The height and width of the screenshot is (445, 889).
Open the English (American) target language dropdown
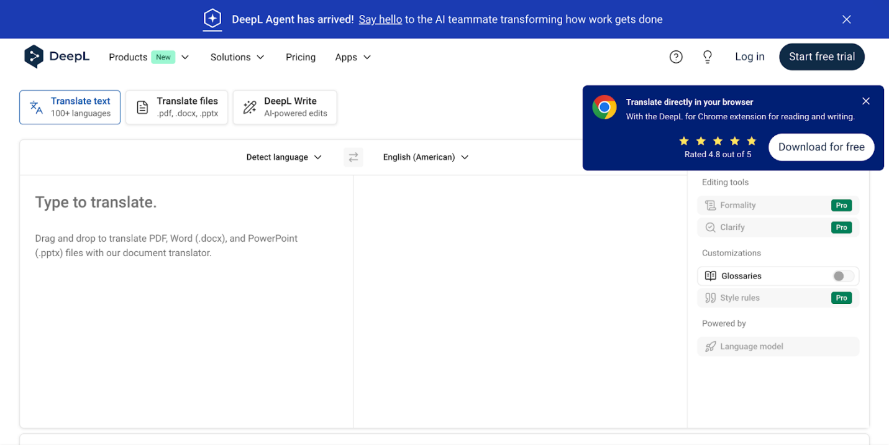426,157
